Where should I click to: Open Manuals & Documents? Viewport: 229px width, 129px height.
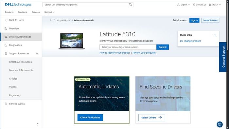click(21, 70)
